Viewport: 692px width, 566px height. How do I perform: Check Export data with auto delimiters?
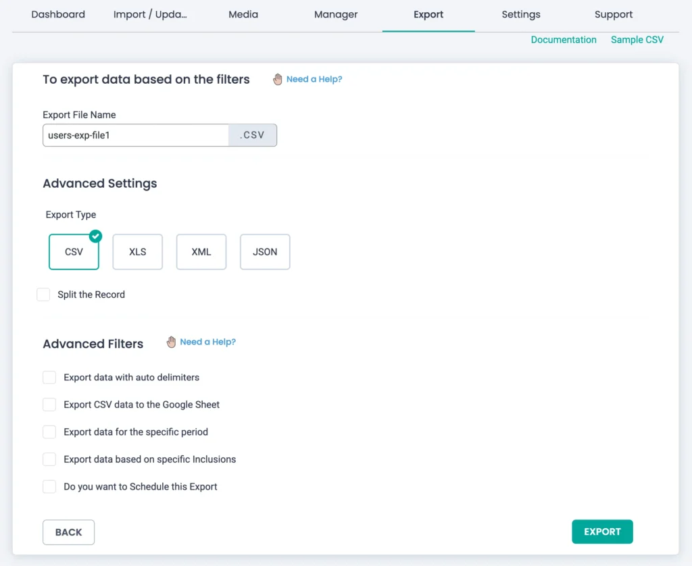point(49,378)
